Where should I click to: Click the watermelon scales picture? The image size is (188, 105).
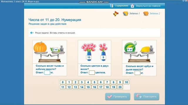point(139,52)
